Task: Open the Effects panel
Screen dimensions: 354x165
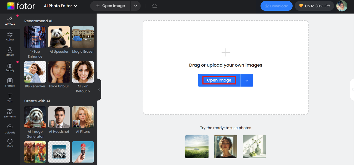Action: 10,52
